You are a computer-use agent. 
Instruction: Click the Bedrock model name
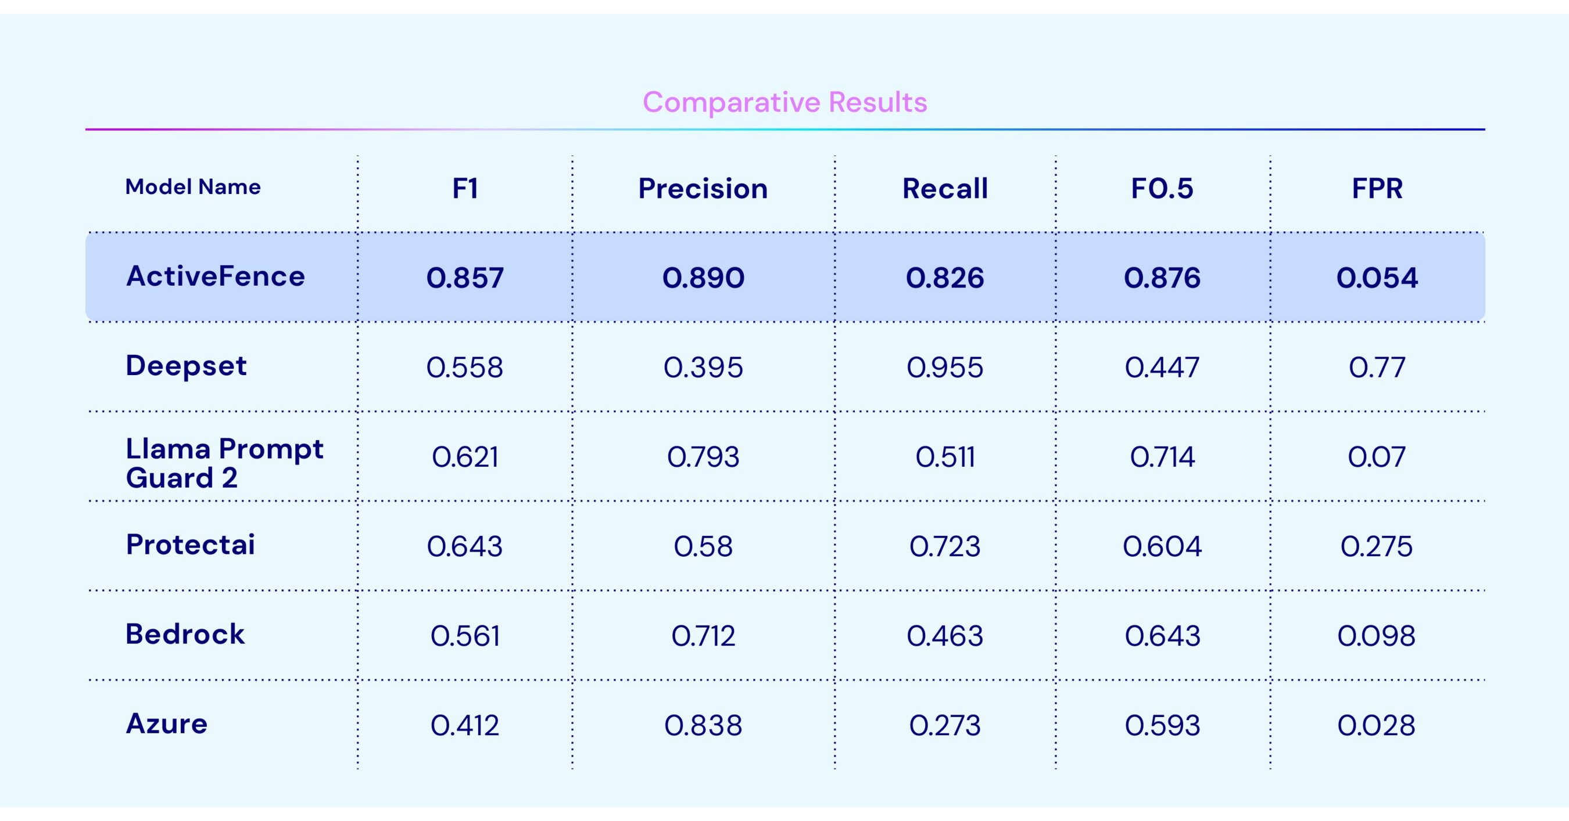pyautogui.click(x=185, y=634)
